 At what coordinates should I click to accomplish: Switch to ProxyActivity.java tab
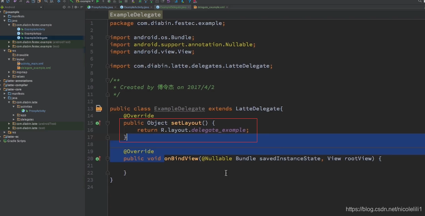[x=102, y=7]
